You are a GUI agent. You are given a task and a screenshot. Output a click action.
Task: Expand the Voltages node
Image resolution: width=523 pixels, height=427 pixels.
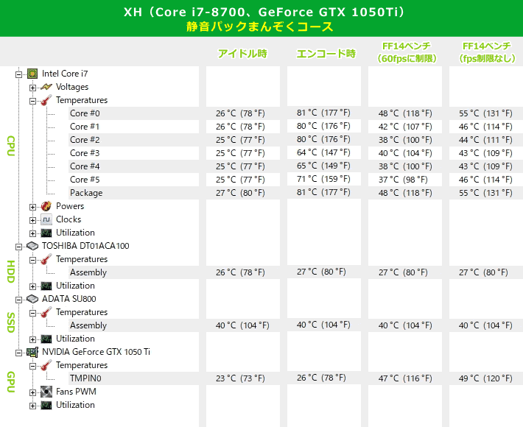click(x=32, y=88)
